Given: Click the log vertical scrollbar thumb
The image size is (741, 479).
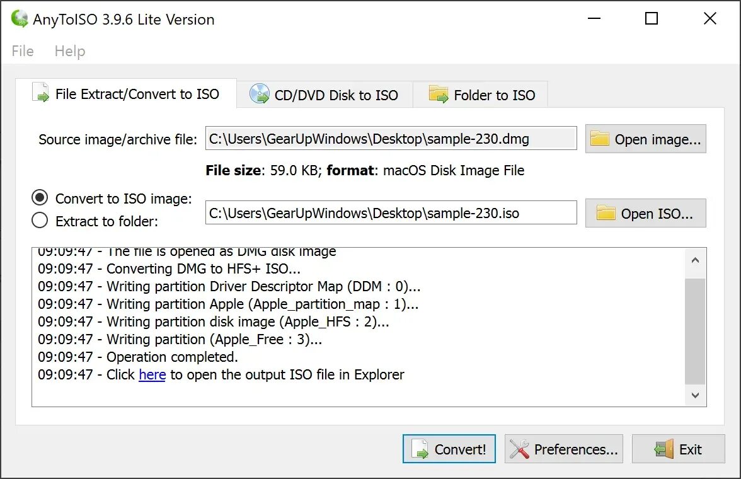Looking at the screenshot, I should 695,331.
